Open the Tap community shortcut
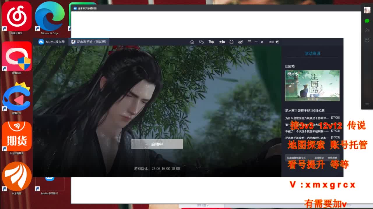 (x=211, y=42)
